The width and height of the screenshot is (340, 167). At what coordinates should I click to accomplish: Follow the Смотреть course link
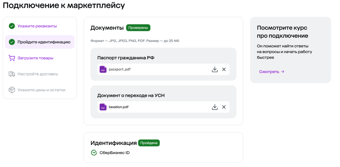(x=272, y=72)
